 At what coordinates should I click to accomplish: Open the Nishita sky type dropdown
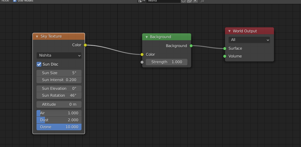pos(59,55)
